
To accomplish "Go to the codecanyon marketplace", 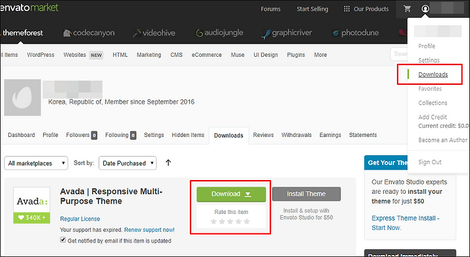I will (x=89, y=33).
